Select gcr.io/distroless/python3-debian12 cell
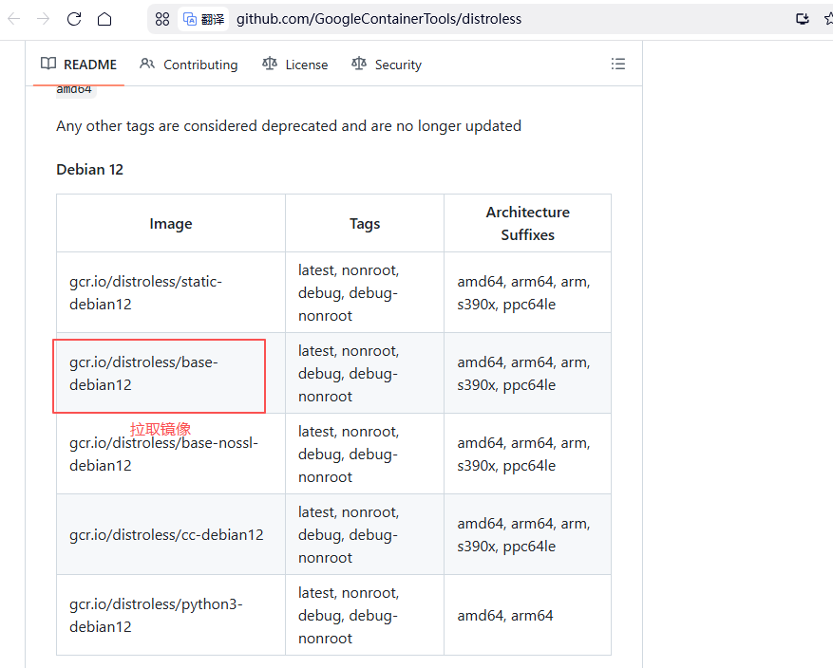The width and height of the screenshot is (833, 668). pos(171,615)
